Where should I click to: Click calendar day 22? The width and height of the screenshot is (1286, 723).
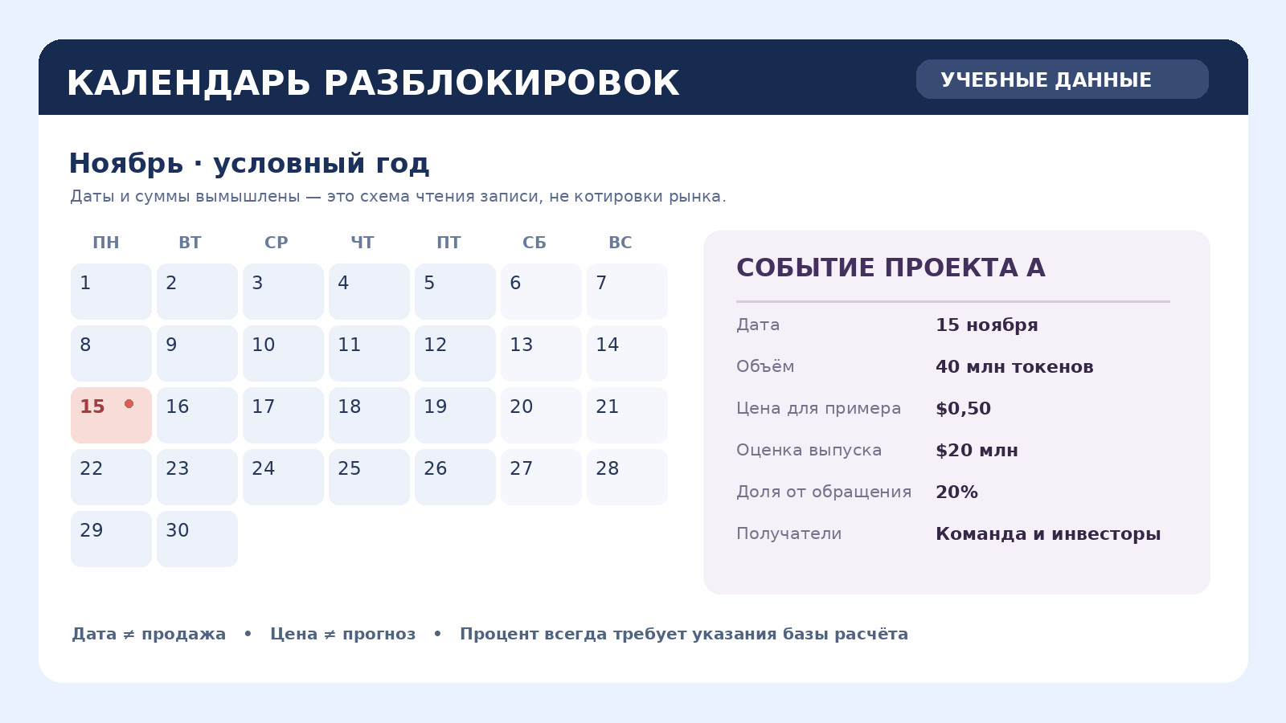point(111,477)
